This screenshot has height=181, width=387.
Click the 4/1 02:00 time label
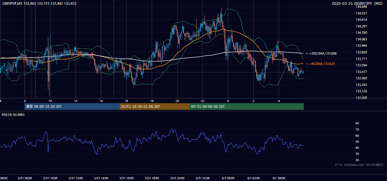(x=254, y=178)
